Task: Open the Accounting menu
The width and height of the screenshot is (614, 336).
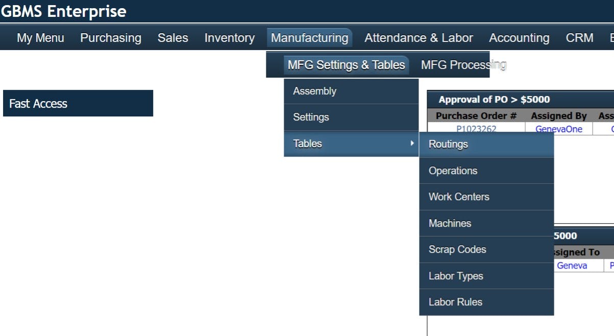Action: click(519, 37)
